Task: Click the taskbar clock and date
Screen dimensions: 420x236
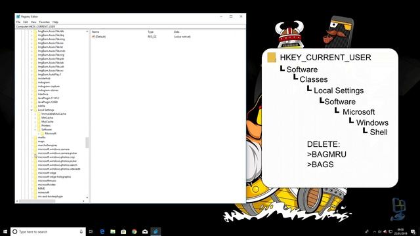Action: [400, 231]
